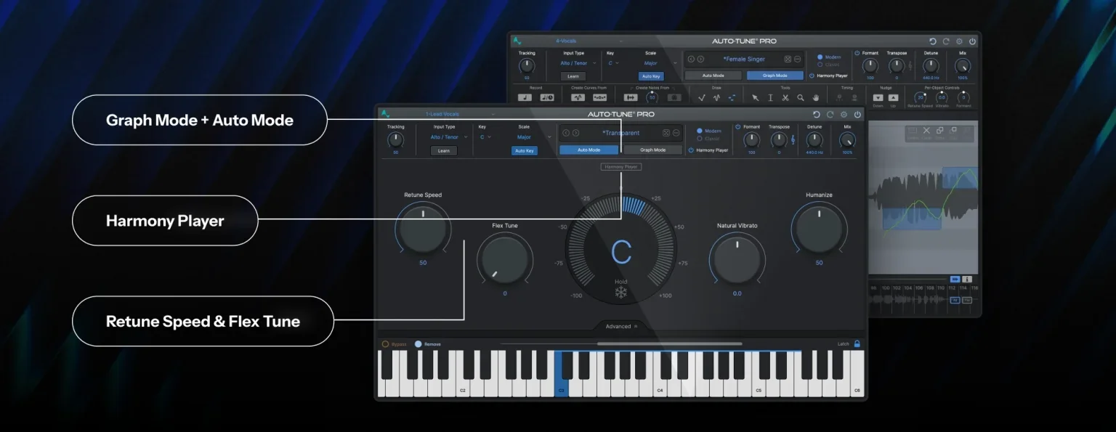Click Record pitch note icon in the back window

point(525,97)
